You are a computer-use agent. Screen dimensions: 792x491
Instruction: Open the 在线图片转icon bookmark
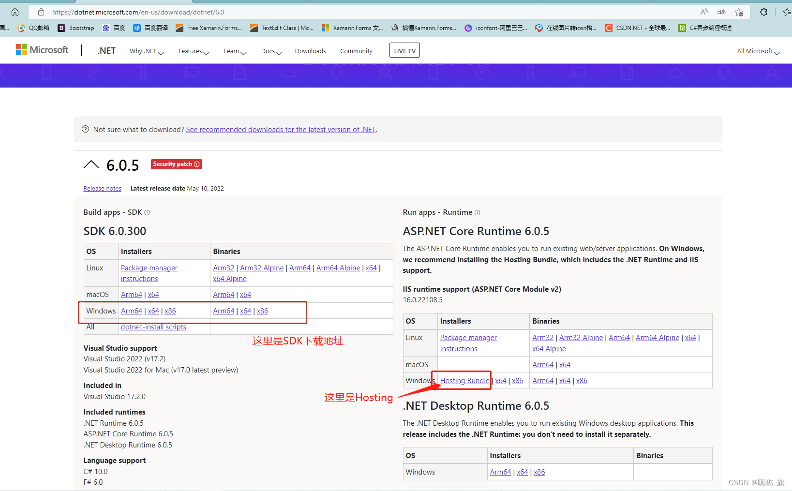pos(566,28)
